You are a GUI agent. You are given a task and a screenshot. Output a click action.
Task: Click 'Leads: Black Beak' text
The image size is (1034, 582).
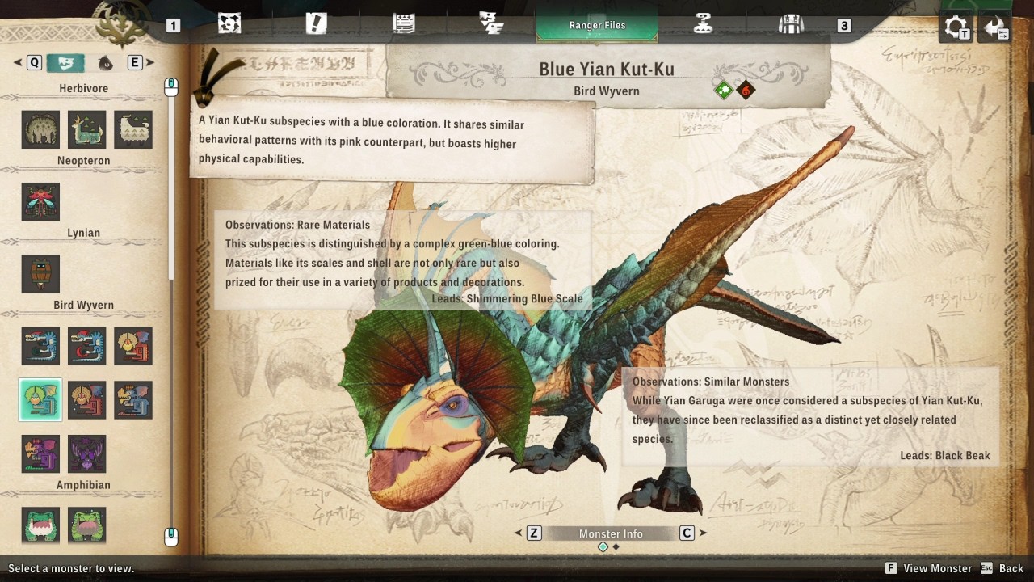point(945,455)
